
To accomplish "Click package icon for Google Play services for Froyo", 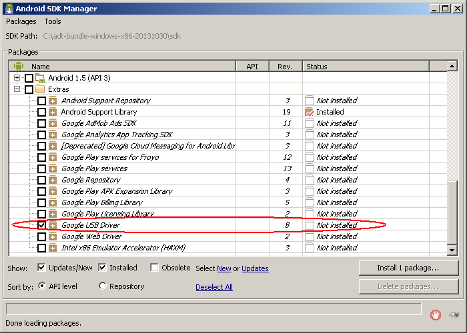I will click(x=53, y=157).
